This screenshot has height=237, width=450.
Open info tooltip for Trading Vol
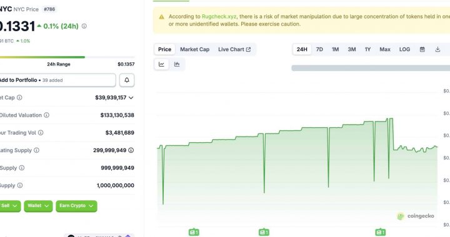pyautogui.click(x=41, y=132)
